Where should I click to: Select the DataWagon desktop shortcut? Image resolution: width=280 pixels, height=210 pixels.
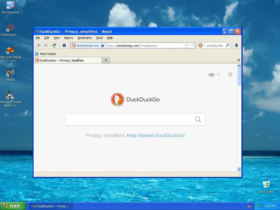(x=10, y=30)
